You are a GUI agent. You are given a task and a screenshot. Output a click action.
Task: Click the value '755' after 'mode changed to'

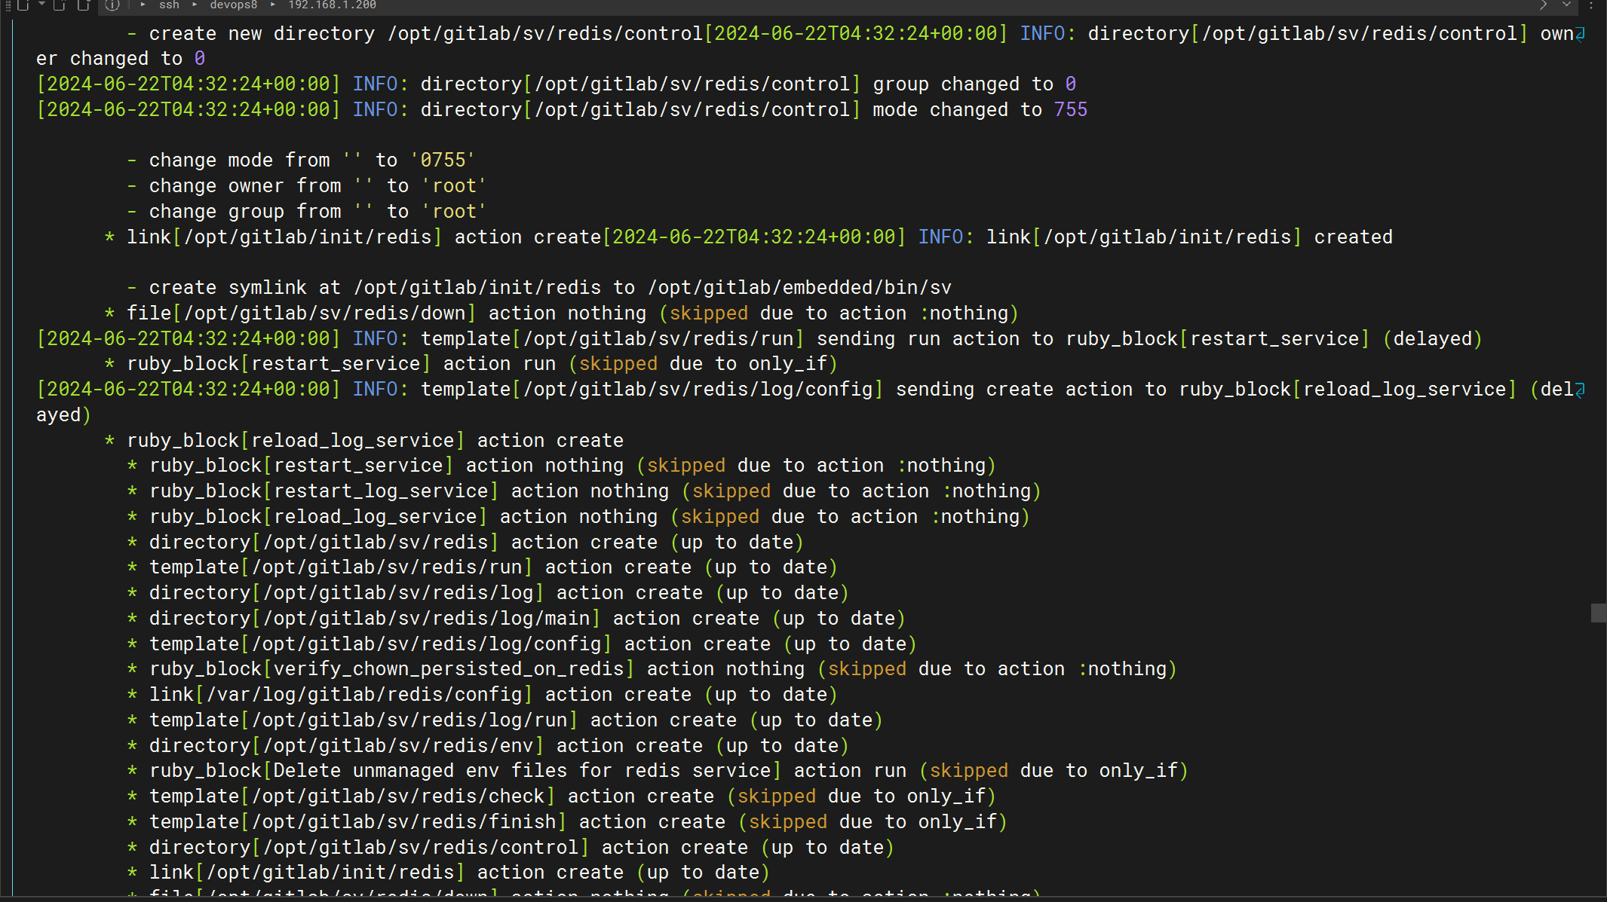(x=1071, y=110)
